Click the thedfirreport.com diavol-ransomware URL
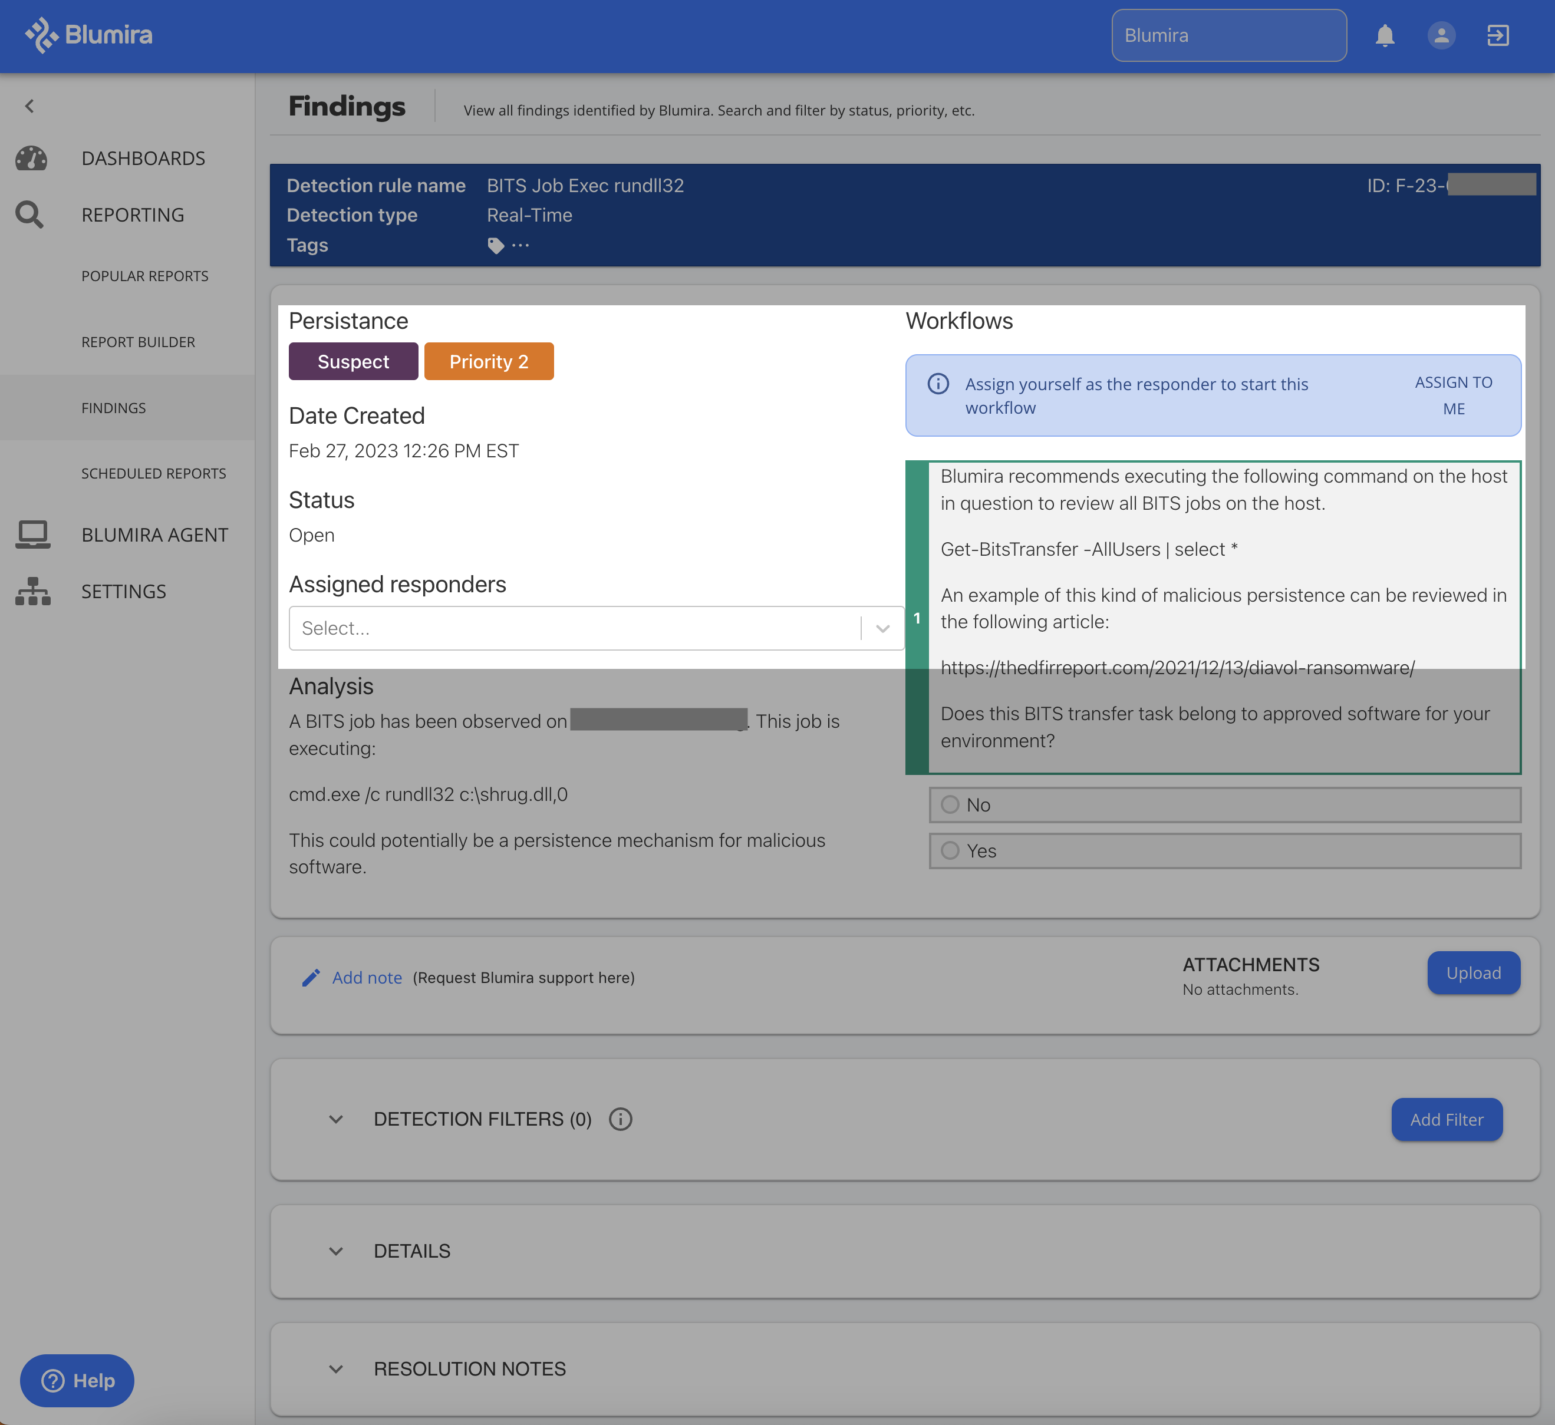The width and height of the screenshot is (1555, 1425). click(x=1177, y=668)
